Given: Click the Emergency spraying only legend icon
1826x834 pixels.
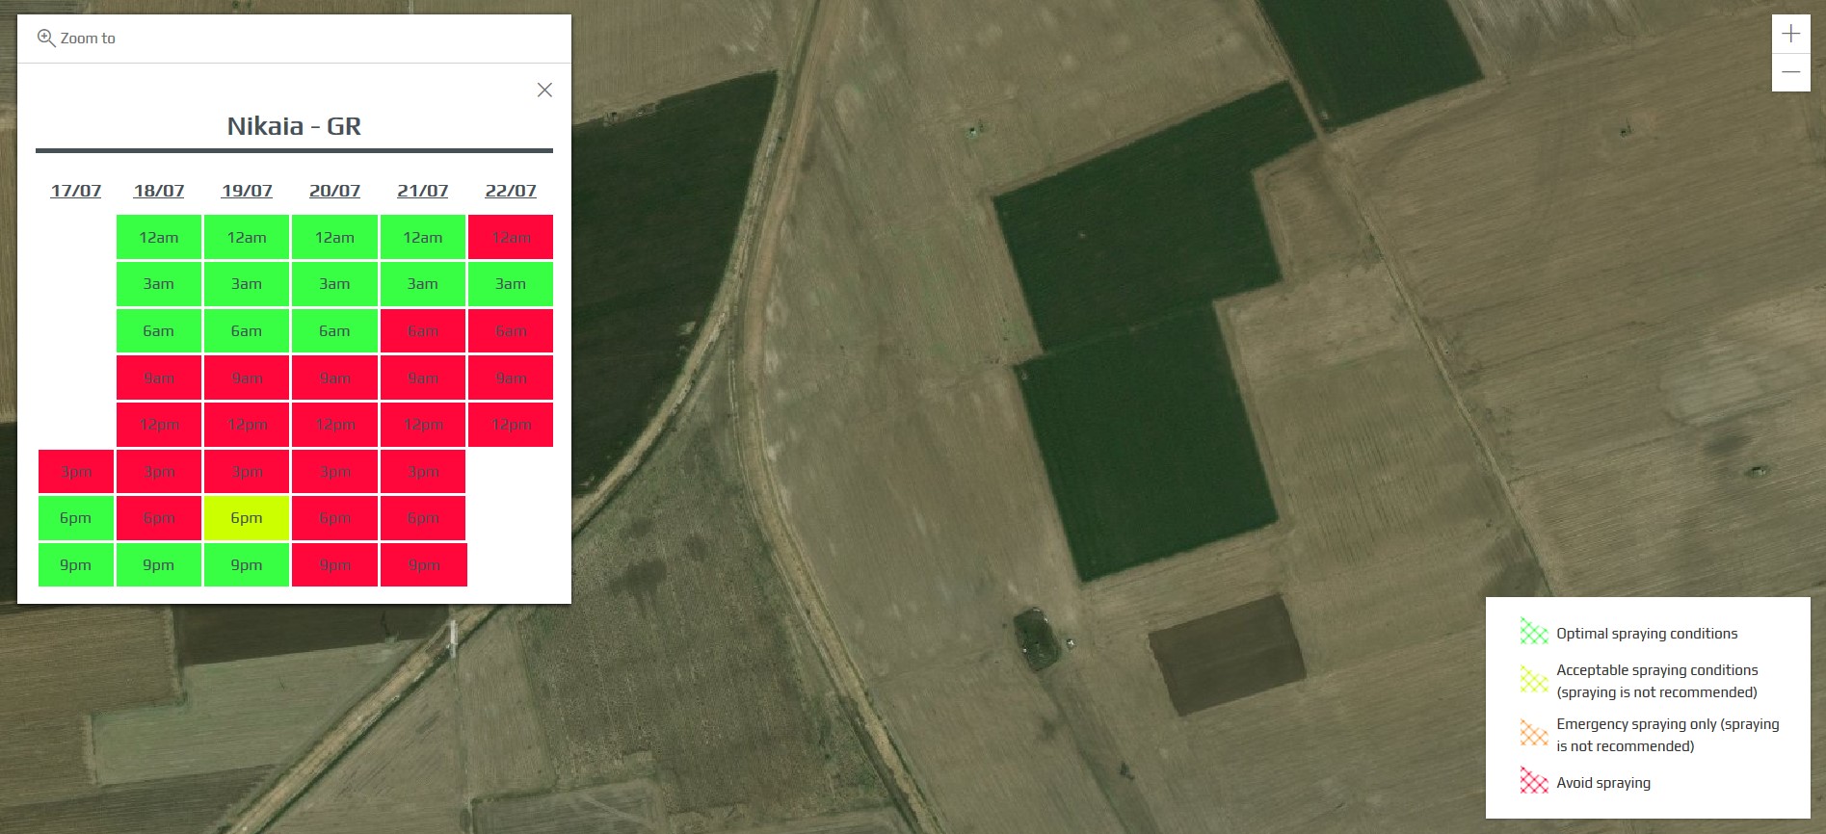Looking at the screenshot, I should coord(1533,734).
